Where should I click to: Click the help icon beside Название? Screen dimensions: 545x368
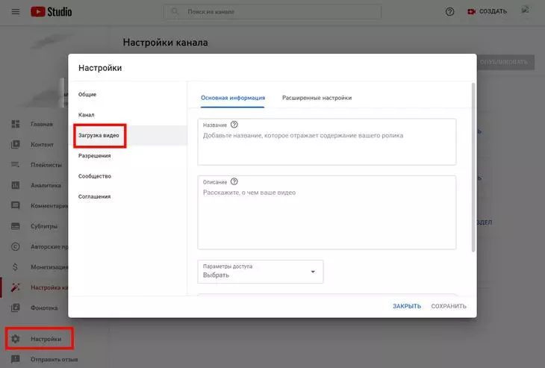pos(234,125)
